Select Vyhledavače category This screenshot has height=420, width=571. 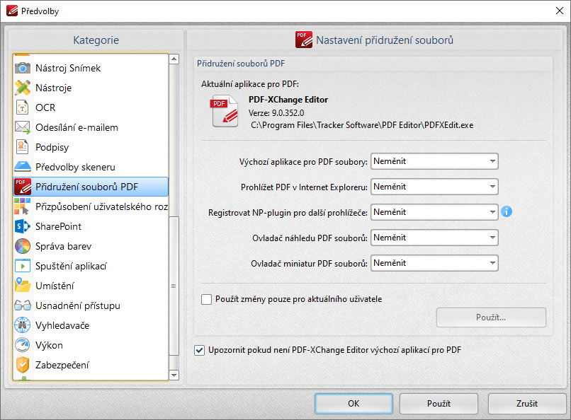(x=91, y=325)
